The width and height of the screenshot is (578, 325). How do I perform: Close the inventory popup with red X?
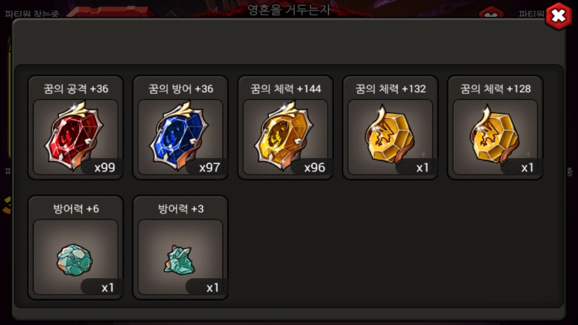(559, 16)
